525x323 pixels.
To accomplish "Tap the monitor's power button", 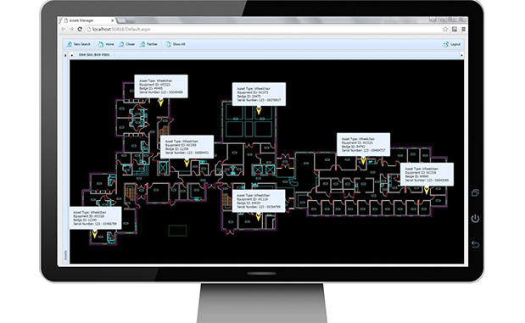I will [475, 219].
